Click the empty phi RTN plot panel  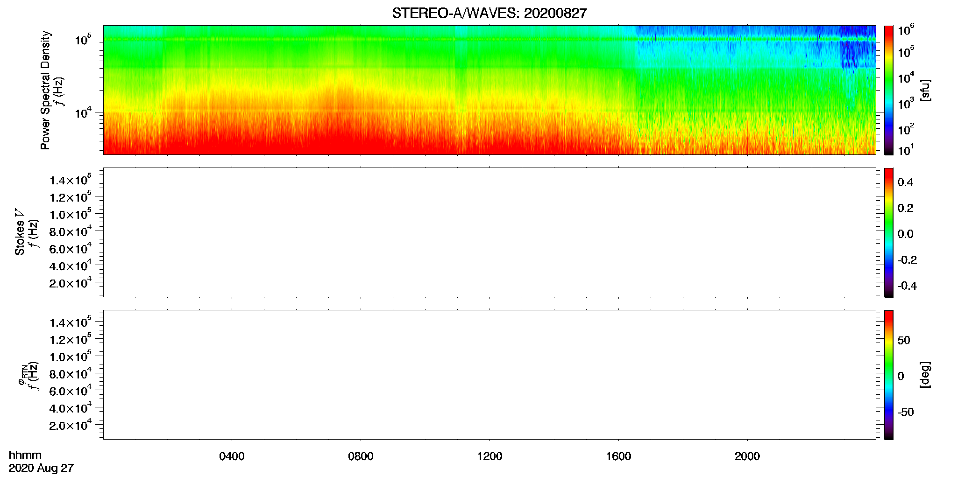point(489,375)
